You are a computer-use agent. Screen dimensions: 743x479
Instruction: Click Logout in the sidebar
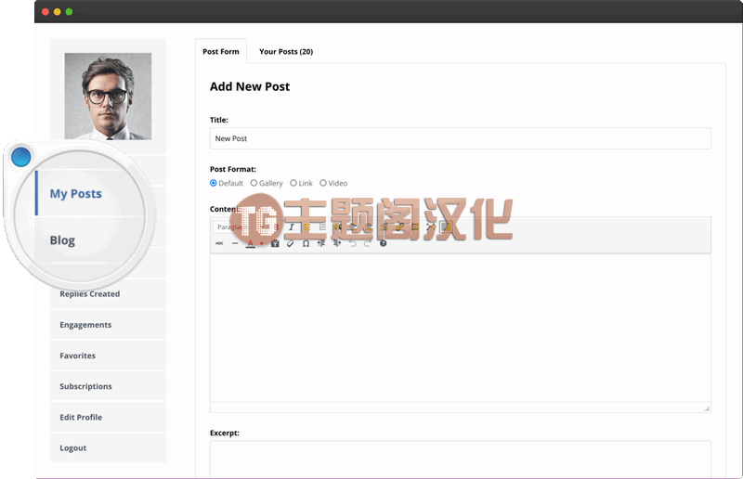tap(108, 447)
